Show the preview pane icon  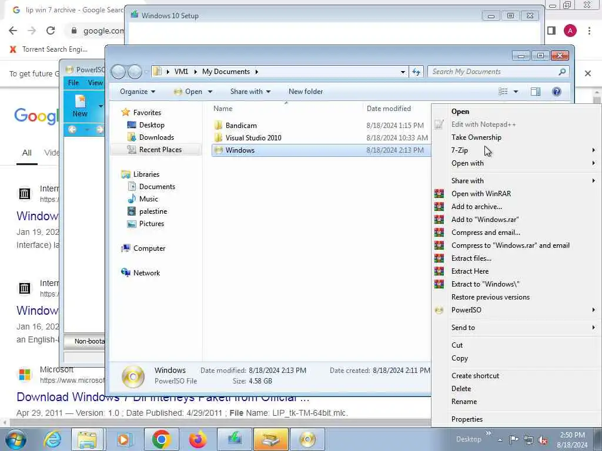pos(536,92)
